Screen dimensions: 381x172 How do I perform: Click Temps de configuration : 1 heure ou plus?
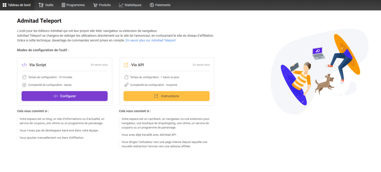[154, 77]
